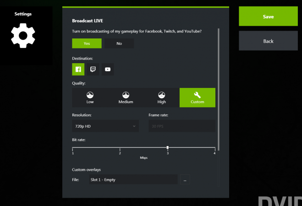Click the disabled 30 FPS frame rate field

click(182, 126)
